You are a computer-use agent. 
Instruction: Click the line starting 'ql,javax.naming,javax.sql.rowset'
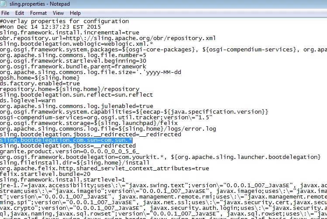(163, 214)
